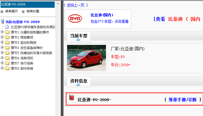Click the sidebar scrollbar up arrow
The height and width of the screenshot is (116, 203).
pos(58,3)
